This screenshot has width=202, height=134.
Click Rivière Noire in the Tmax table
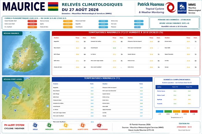coord(168,41)
